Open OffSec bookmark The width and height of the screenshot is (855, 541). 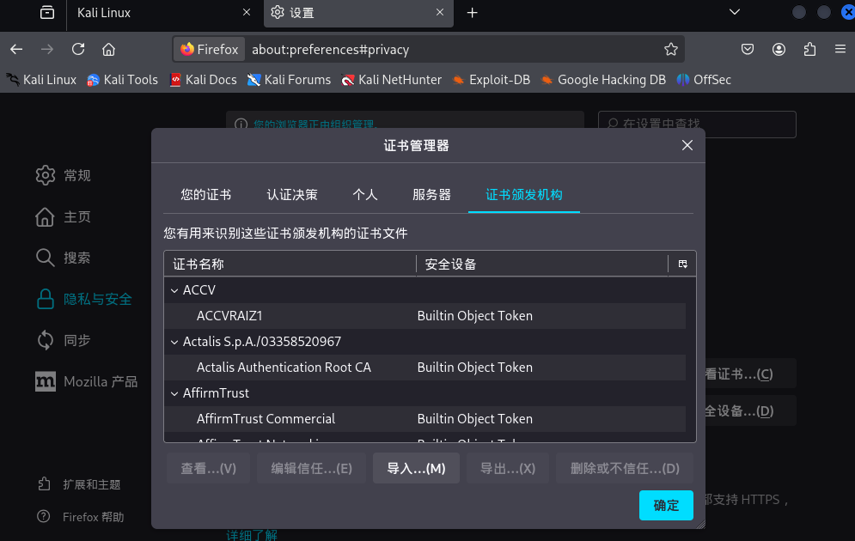point(704,80)
